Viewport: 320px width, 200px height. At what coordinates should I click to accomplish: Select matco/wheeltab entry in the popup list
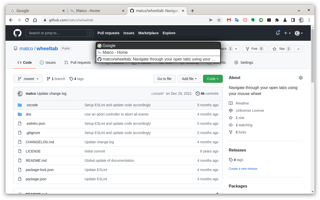tap(158, 59)
